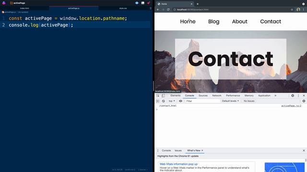Expand more DevTools tabs chevron
The image size is (307, 172).
tap(275, 96)
